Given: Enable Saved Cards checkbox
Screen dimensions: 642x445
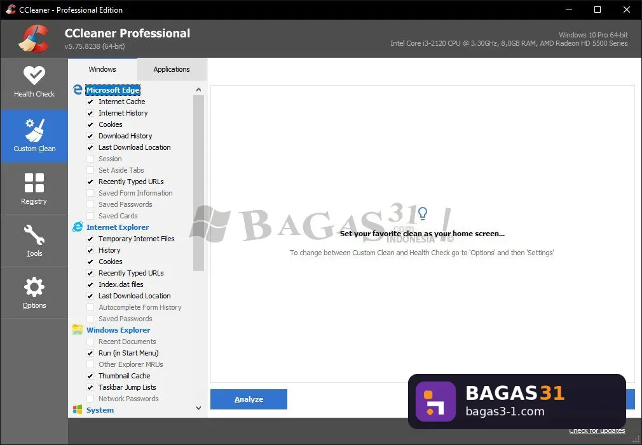Looking at the screenshot, I should click(x=90, y=216).
